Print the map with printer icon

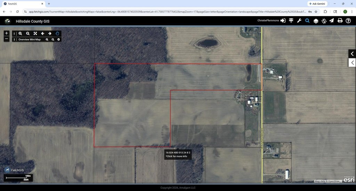tap(340, 21)
